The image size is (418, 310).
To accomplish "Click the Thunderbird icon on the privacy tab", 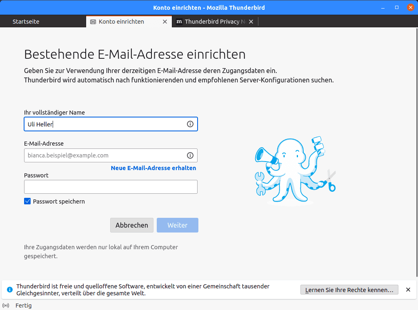I will point(178,22).
